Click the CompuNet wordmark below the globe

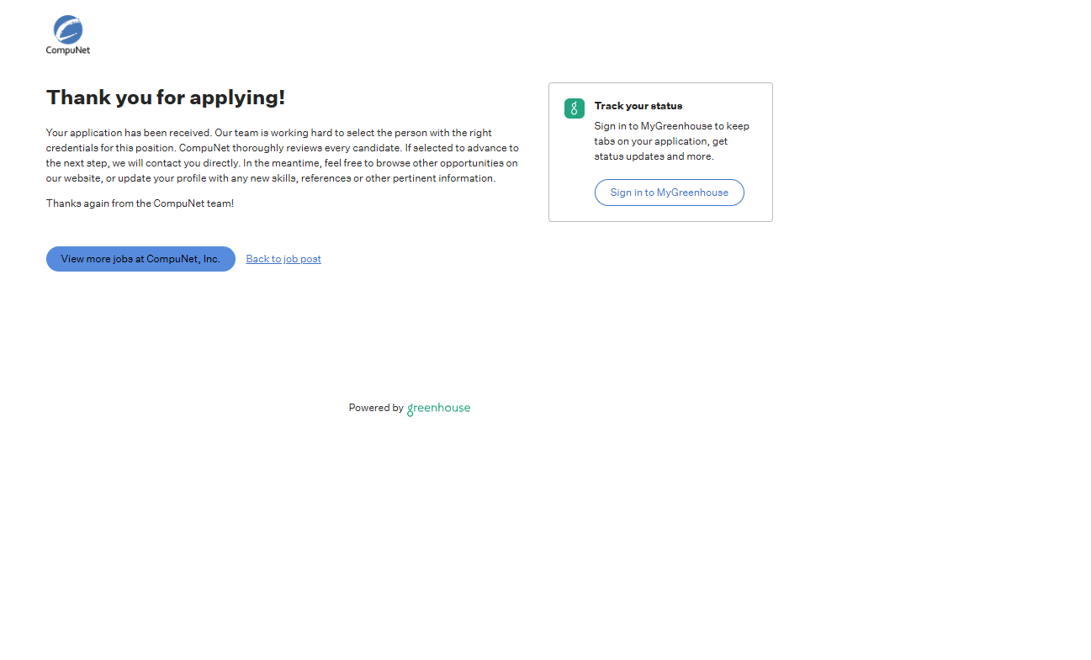pos(68,50)
